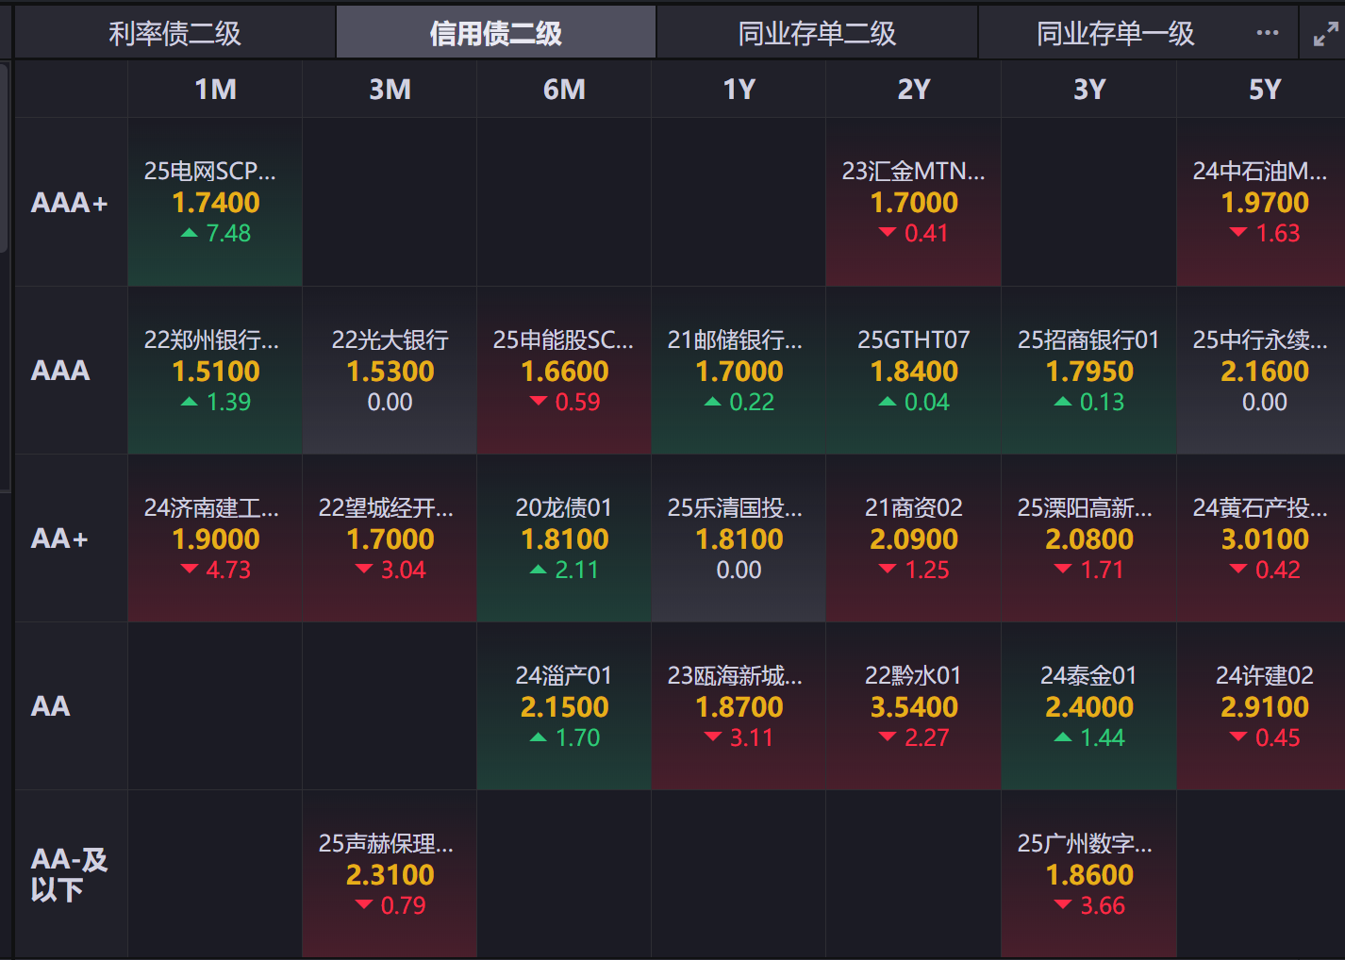Select the 同业存单二级 tab
The width and height of the screenshot is (1345, 960).
point(817,33)
